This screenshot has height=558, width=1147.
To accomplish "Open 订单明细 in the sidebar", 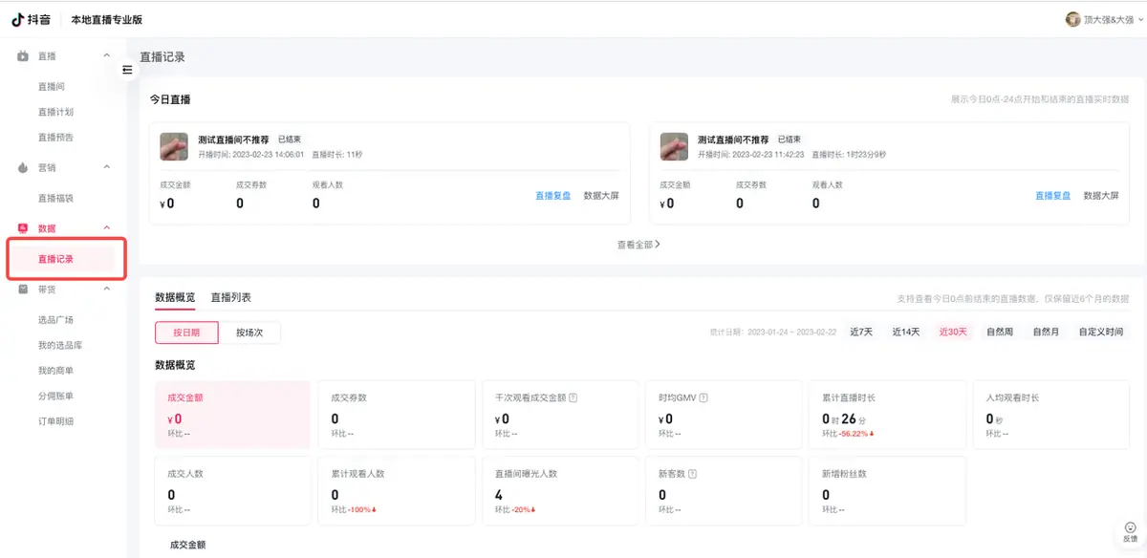I will click(55, 421).
